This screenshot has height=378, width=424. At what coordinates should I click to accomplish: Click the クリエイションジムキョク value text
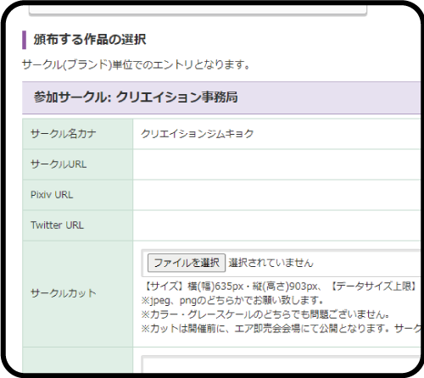coord(198,134)
